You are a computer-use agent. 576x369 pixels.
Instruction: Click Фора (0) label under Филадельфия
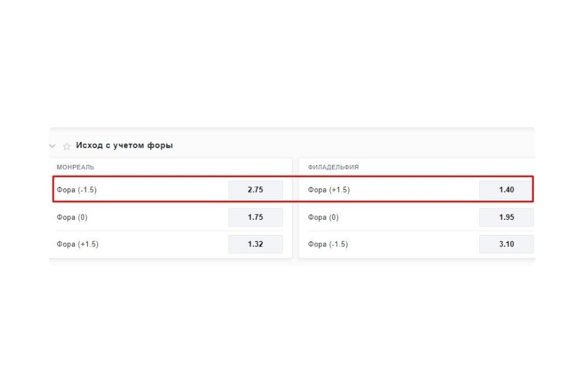(323, 217)
